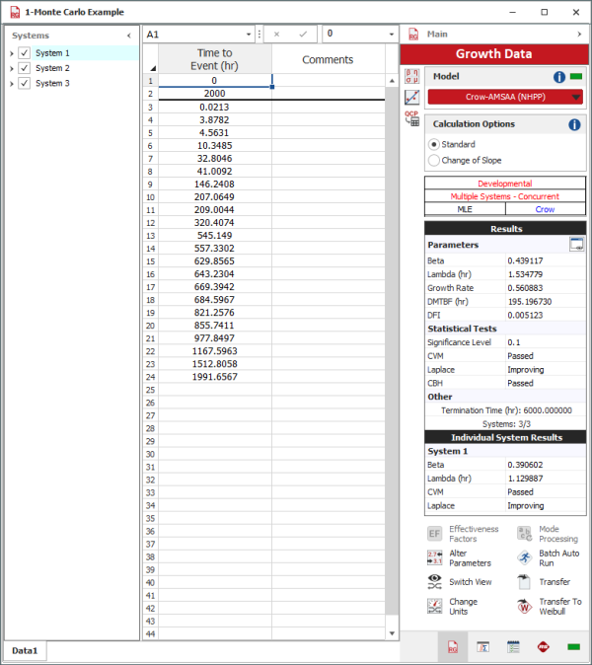Select the cell containing 2000
The height and width of the screenshot is (665, 592).
pos(214,94)
